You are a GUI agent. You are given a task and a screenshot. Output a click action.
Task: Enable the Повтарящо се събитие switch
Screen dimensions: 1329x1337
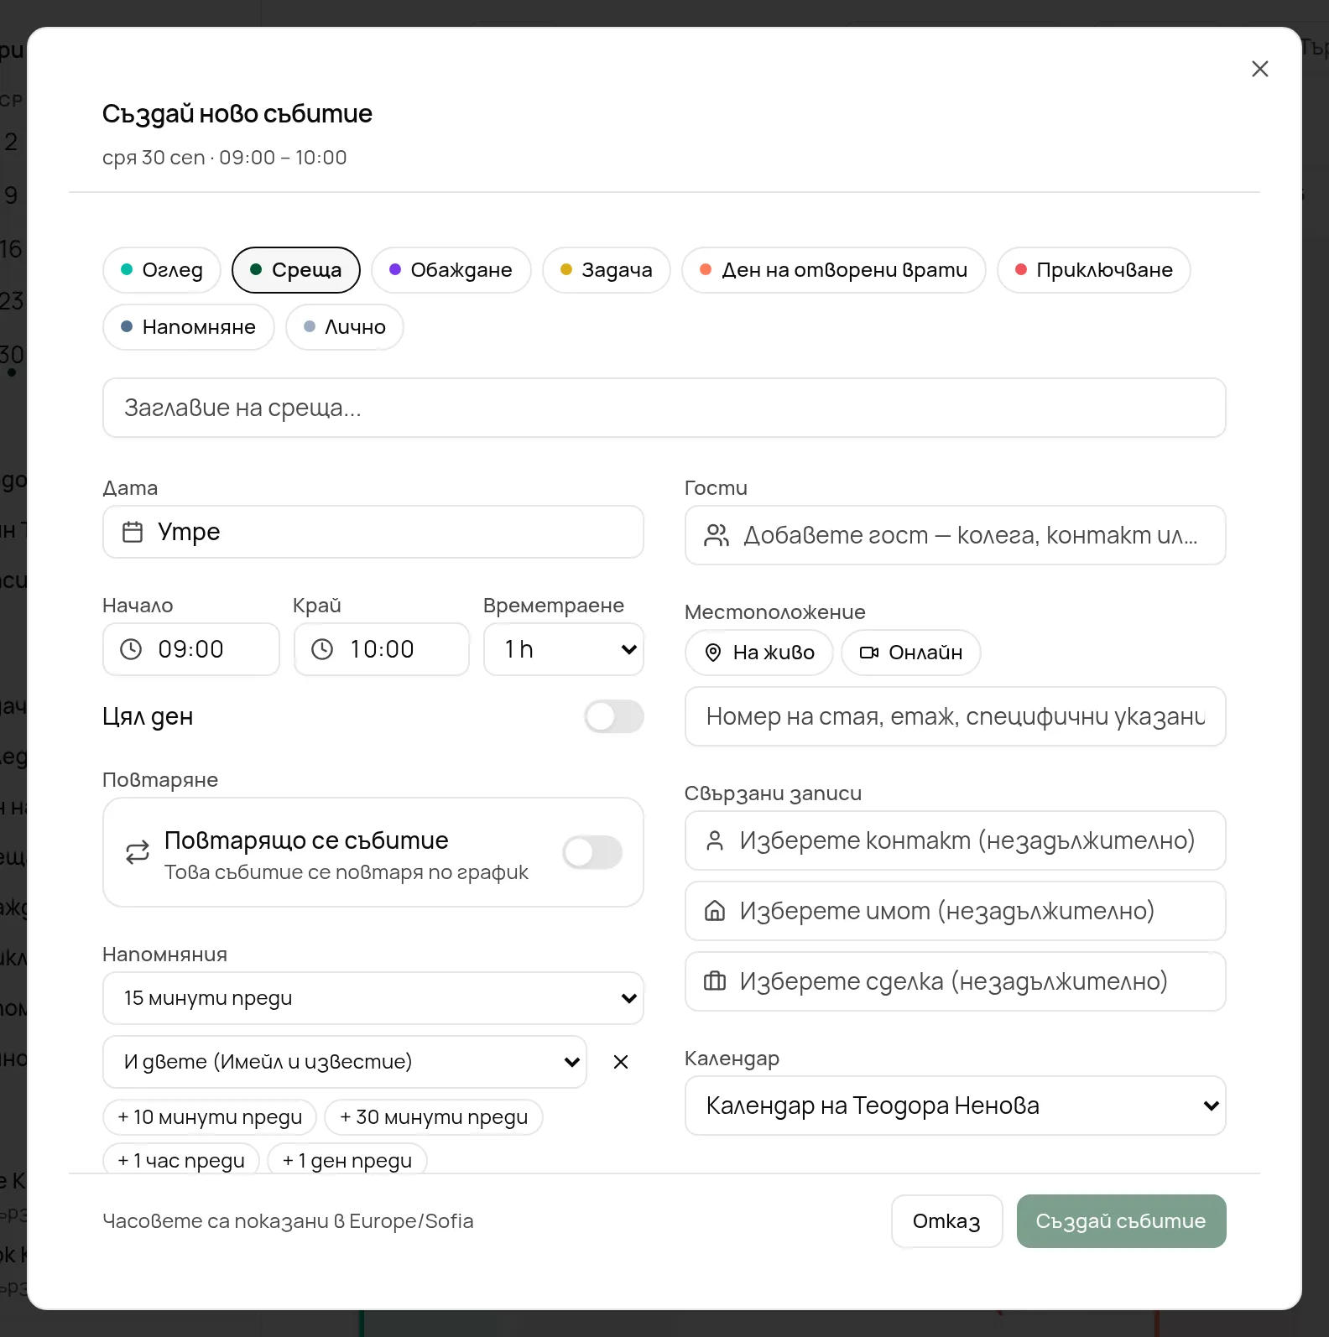pyautogui.click(x=592, y=852)
